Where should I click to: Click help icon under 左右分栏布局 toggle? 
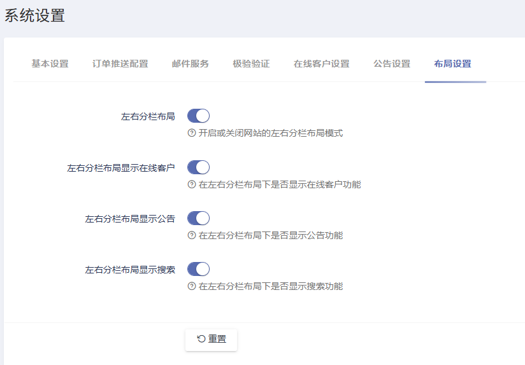(191, 134)
